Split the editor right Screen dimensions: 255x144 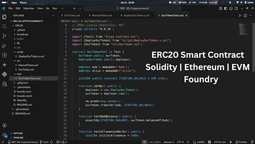(245, 15)
